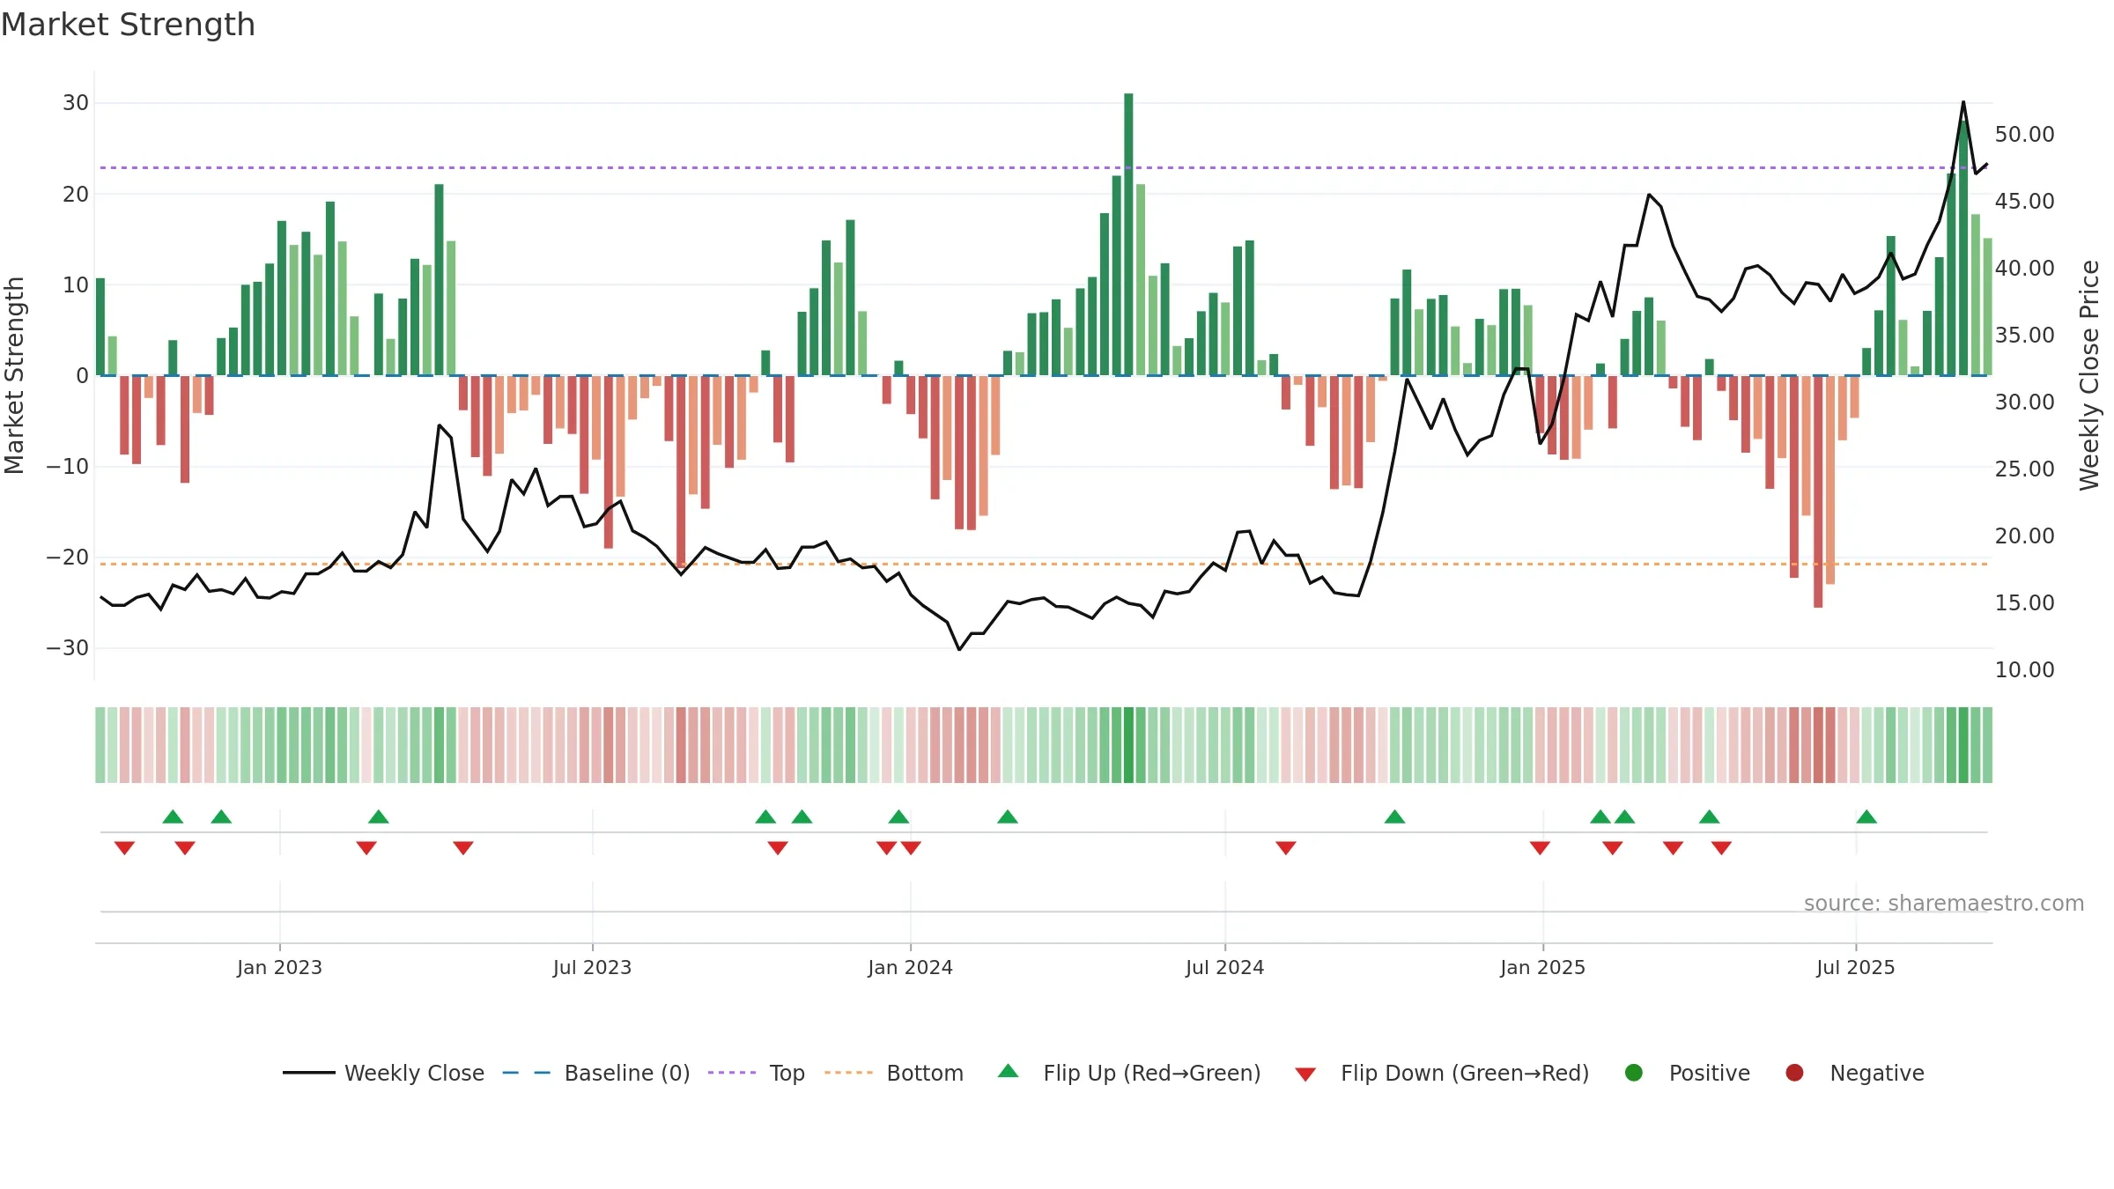The image size is (2114, 1189).
Task: Click the blue dashed Baseline sample in the legend
Action: tap(526, 1073)
